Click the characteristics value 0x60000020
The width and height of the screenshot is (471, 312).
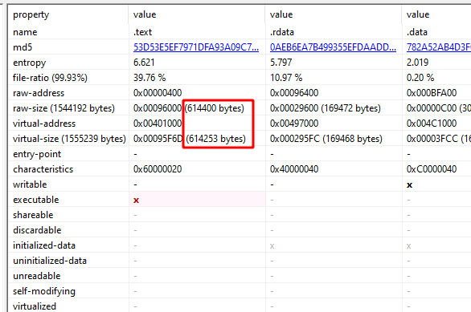(x=158, y=169)
